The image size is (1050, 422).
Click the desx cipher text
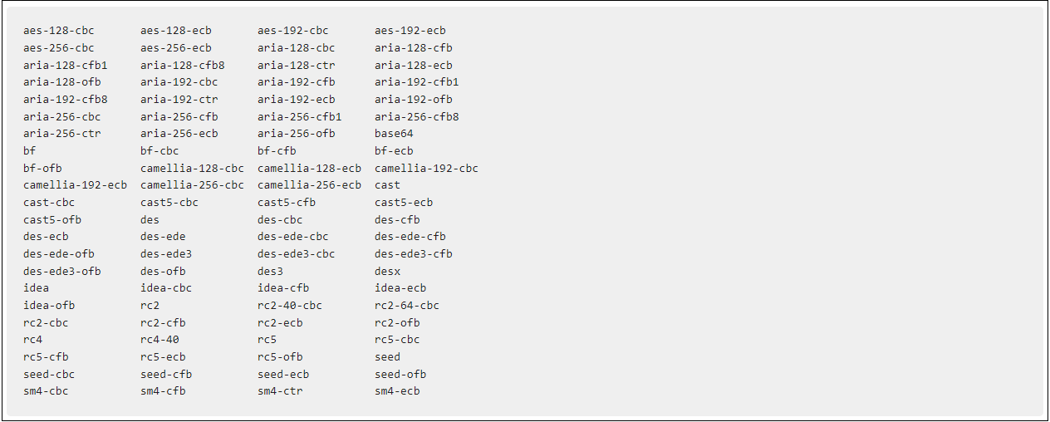coord(387,271)
